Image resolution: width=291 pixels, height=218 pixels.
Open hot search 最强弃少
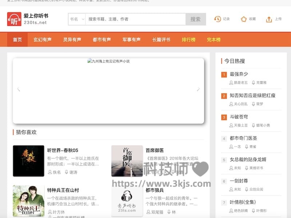point(239,74)
